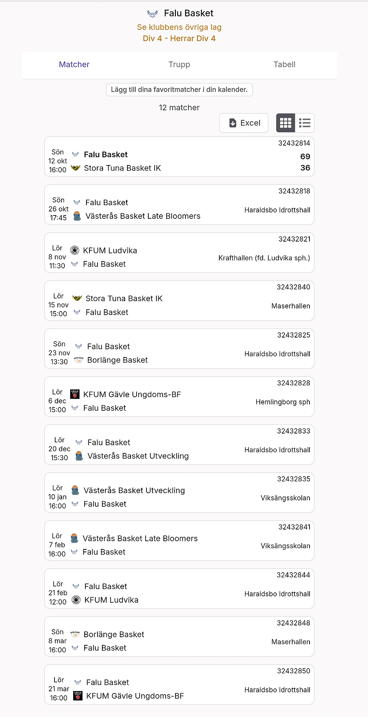Viewport: 368px width, 717px height.
Task: Click Borlänge Basket team name in 8 mar match
Action: point(114,634)
